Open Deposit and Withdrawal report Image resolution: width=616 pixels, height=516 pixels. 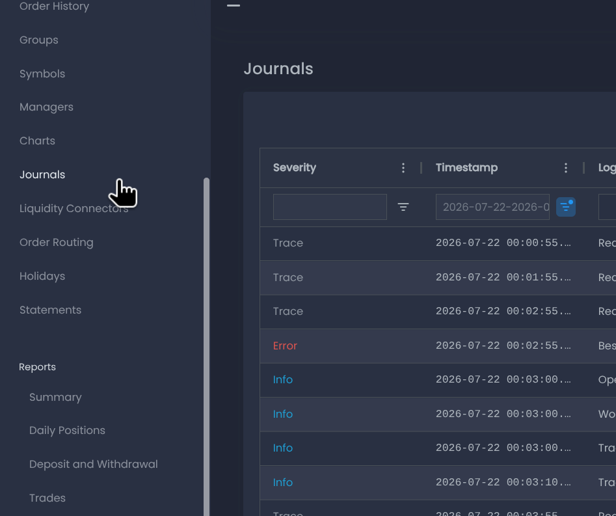pos(94,464)
